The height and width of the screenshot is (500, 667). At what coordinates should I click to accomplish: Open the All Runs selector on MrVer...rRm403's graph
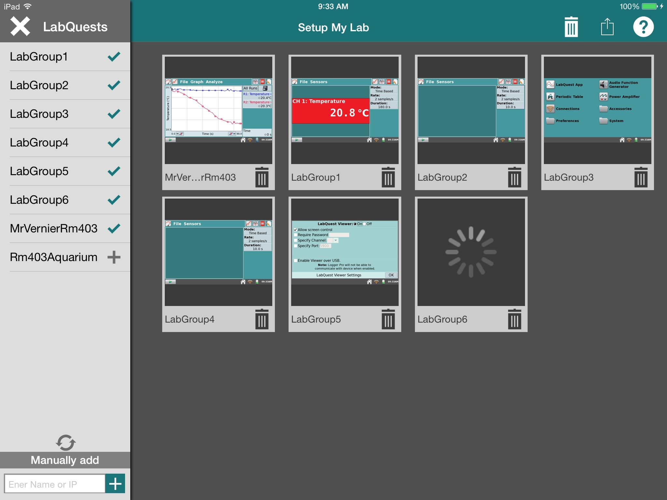[x=250, y=88]
